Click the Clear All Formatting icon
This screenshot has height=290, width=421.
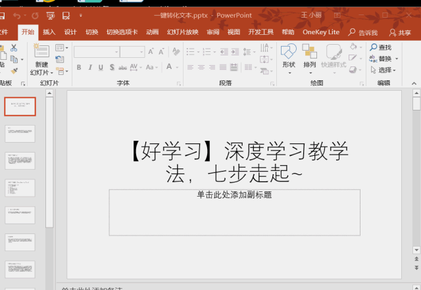pyautogui.click(x=174, y=51)
